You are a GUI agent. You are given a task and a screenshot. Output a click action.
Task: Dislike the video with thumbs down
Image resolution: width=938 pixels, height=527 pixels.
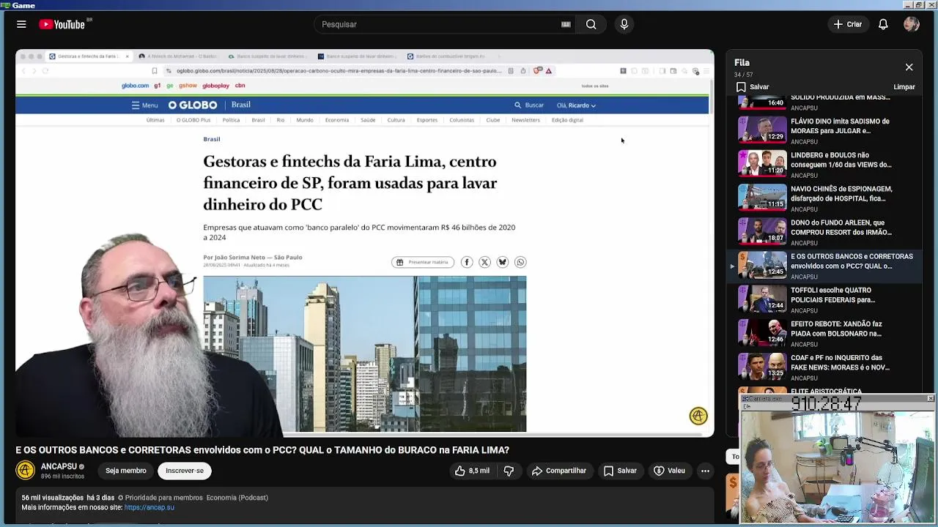click(x=509, y=471)
